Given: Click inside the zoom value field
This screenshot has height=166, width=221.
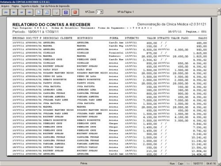Looking at the screenshot, I should (x=98, y=12).
